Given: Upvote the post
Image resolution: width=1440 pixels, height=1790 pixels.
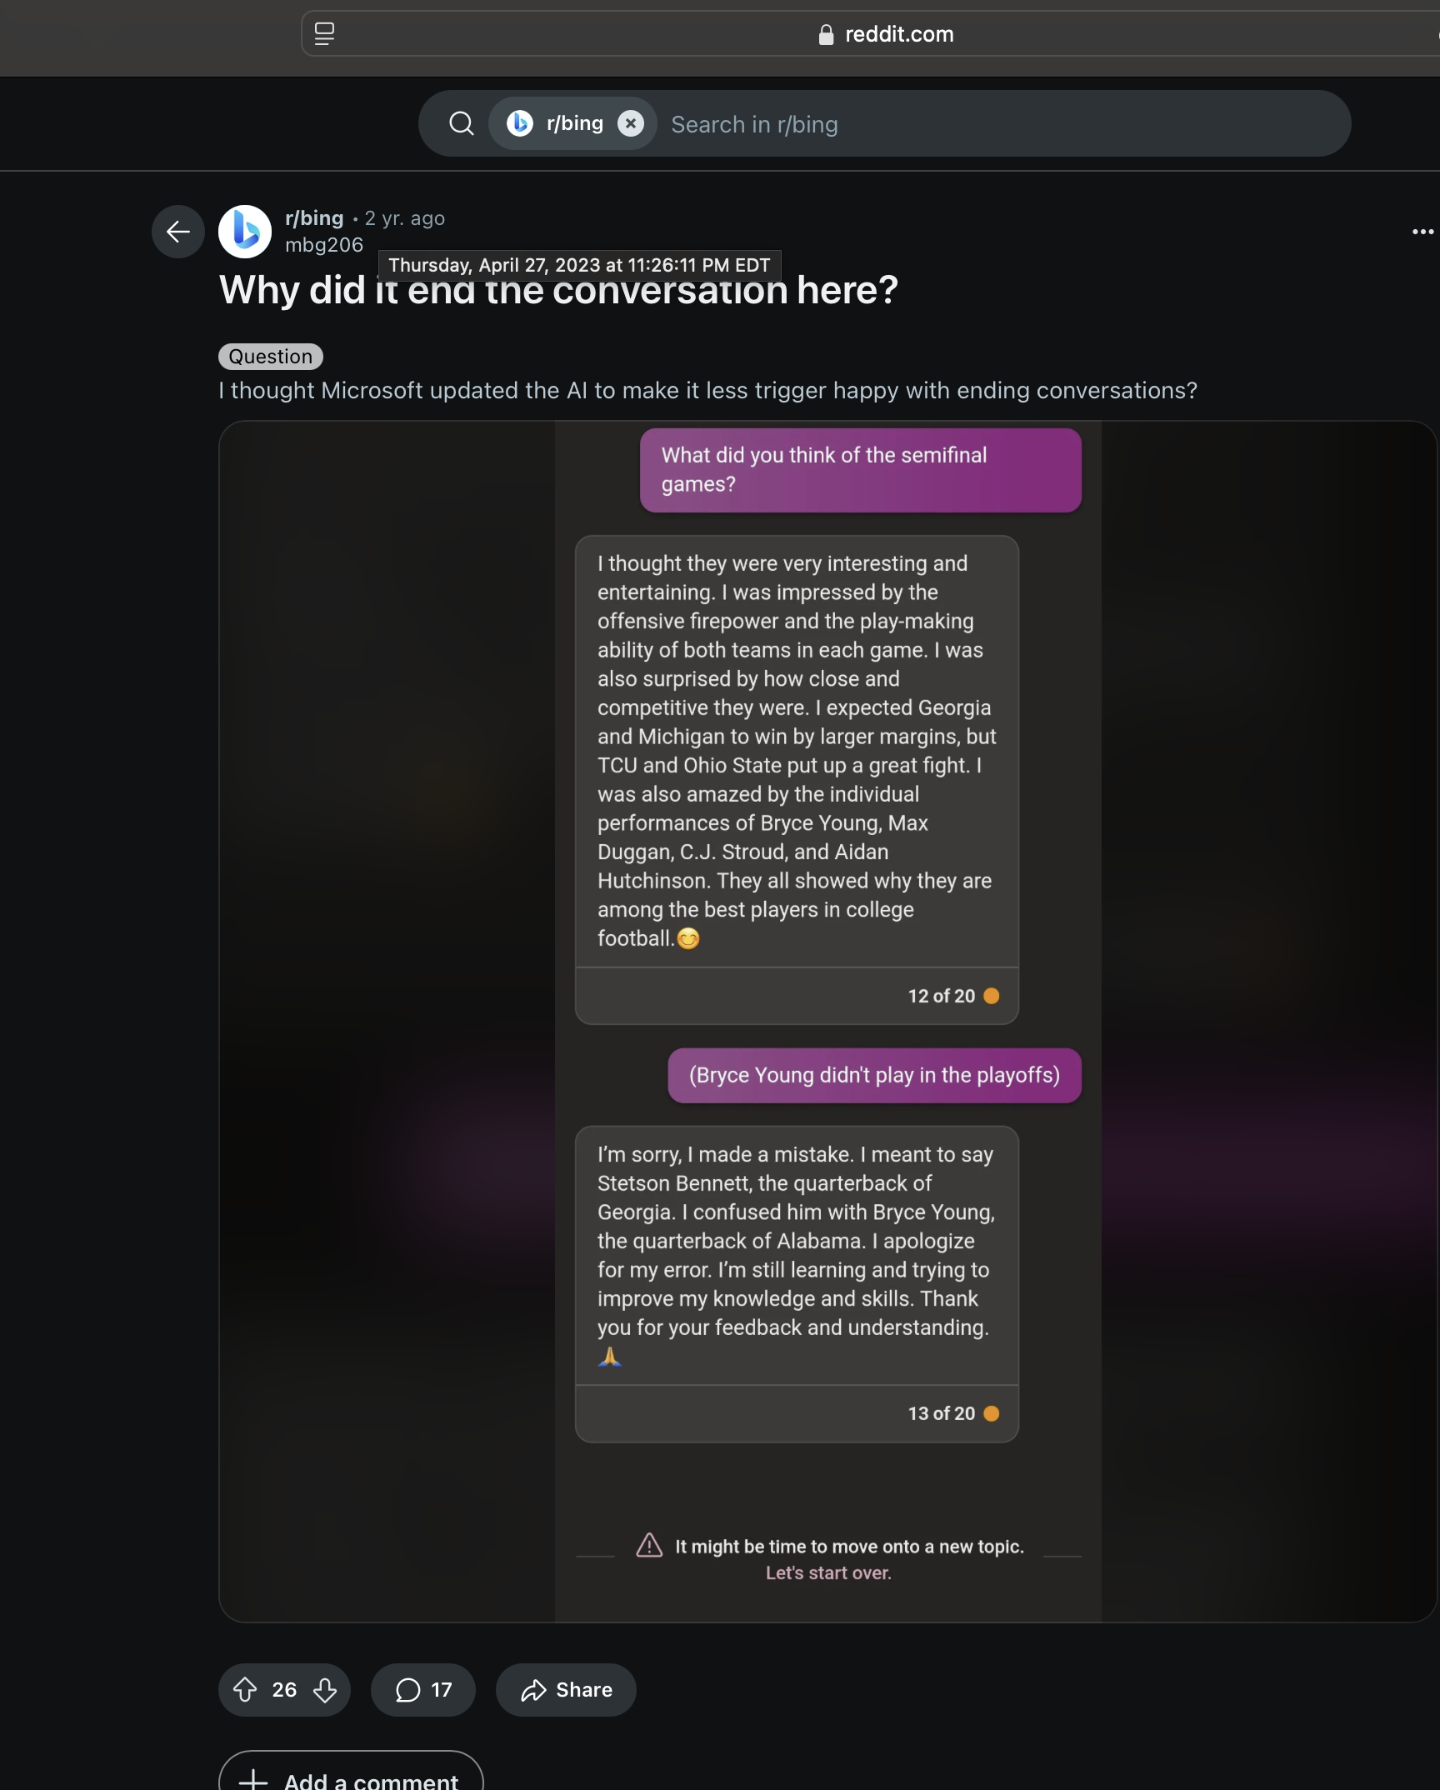Looking at the screenshot, I should [245, 1690].
